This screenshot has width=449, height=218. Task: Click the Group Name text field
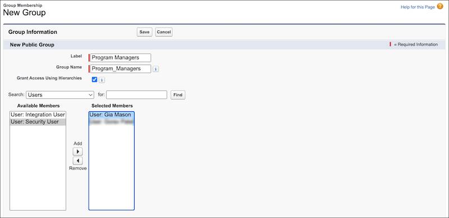click(x=120, y=69)
